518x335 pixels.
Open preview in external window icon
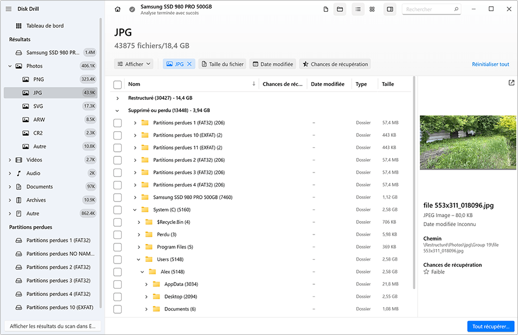[511, 83]
